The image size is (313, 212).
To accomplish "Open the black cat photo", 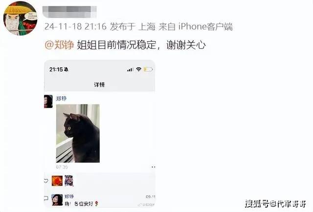I will (x=78, y=133).
